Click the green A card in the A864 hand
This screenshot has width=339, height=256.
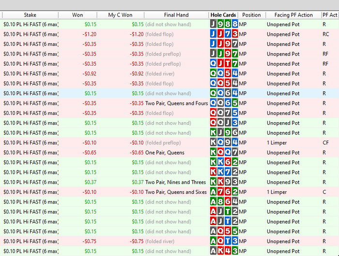[213, 201]
